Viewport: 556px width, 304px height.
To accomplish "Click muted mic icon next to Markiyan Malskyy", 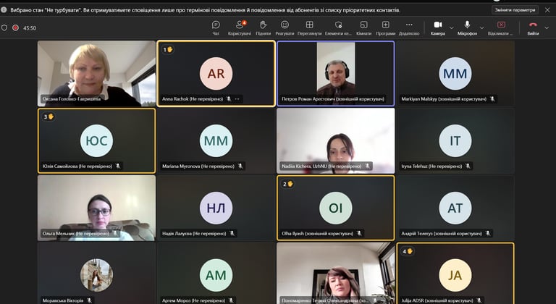I will coord(492,99).
